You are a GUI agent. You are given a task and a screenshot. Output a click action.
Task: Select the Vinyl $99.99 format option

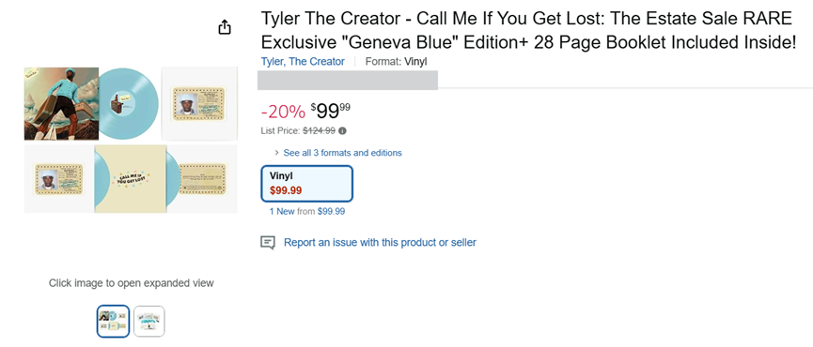pos(307,184)
